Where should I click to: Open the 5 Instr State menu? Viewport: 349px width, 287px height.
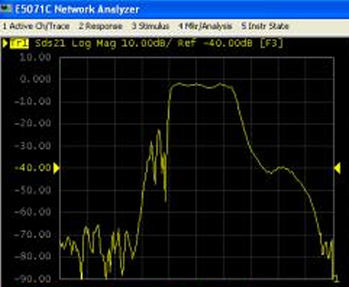click(265, 26)
